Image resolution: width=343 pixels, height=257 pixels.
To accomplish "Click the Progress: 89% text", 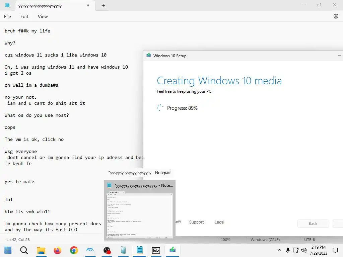I will [182, 108].
